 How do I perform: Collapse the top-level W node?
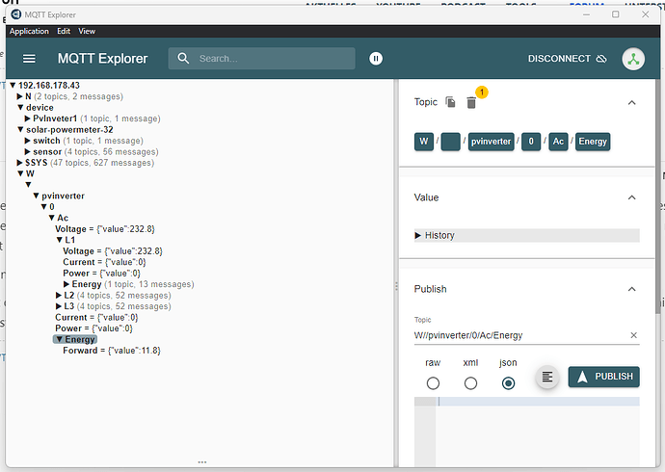(20, 173)
